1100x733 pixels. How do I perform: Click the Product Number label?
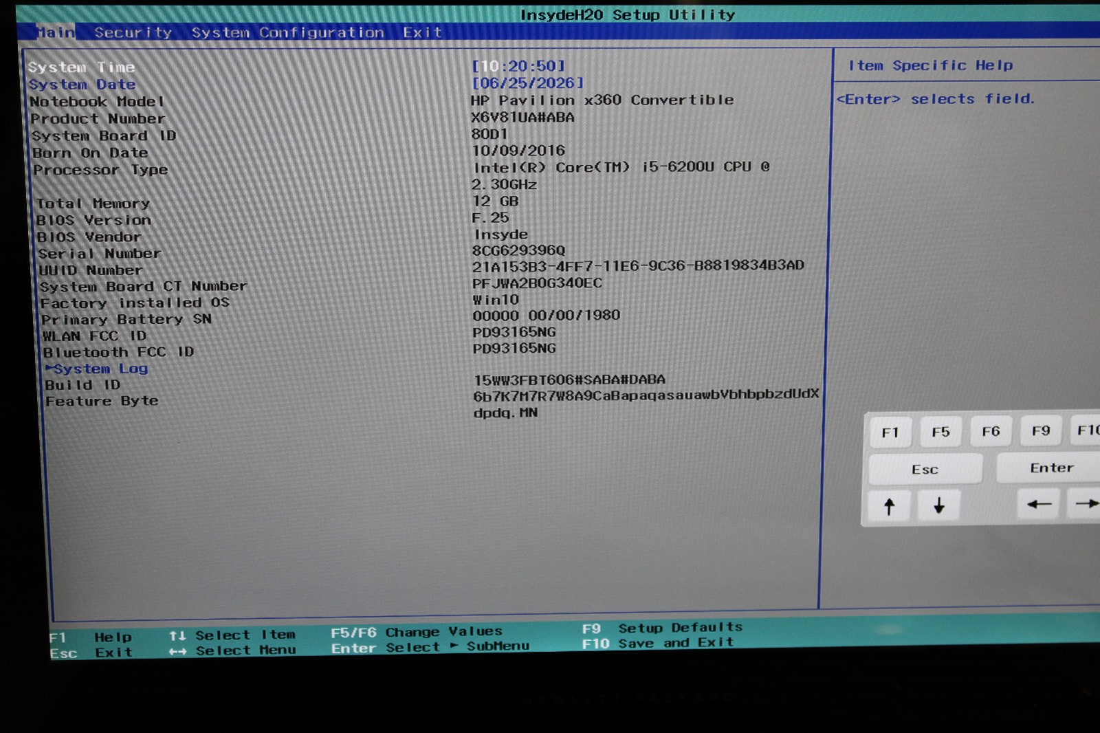click(x=98, y=119)
